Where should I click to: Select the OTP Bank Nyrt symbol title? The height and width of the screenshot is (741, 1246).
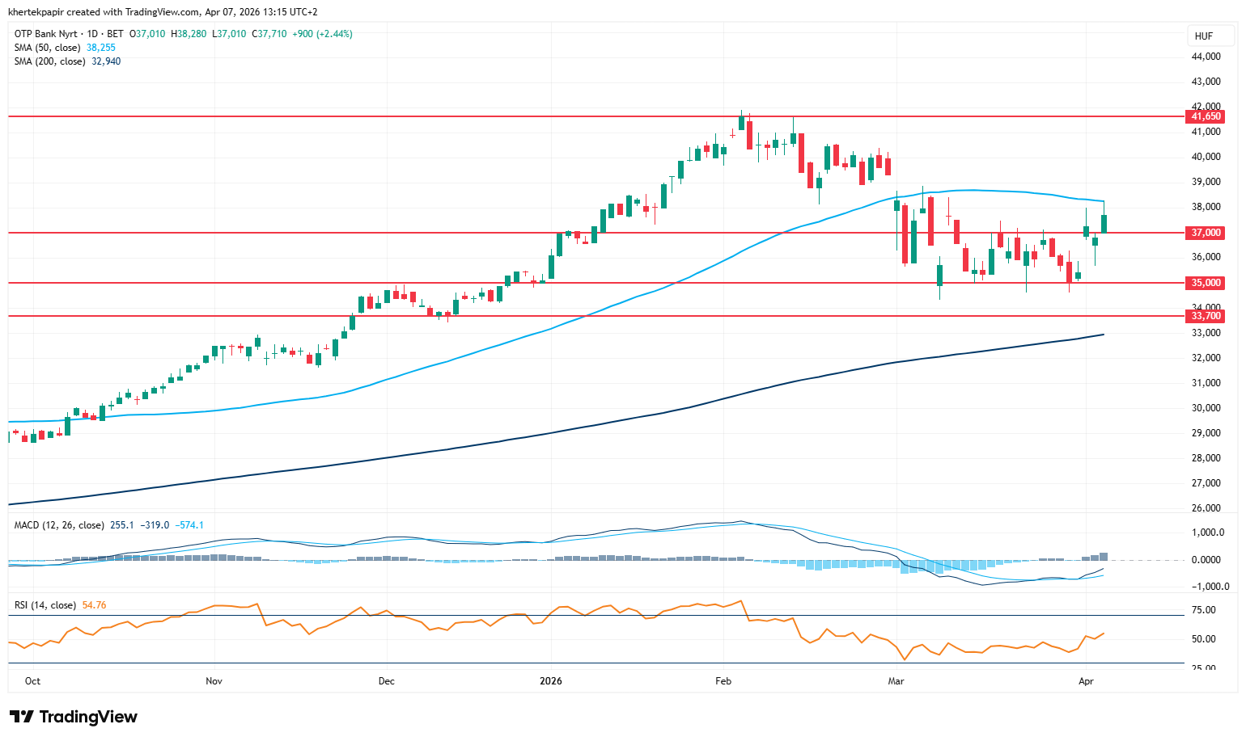pos(46,34)
